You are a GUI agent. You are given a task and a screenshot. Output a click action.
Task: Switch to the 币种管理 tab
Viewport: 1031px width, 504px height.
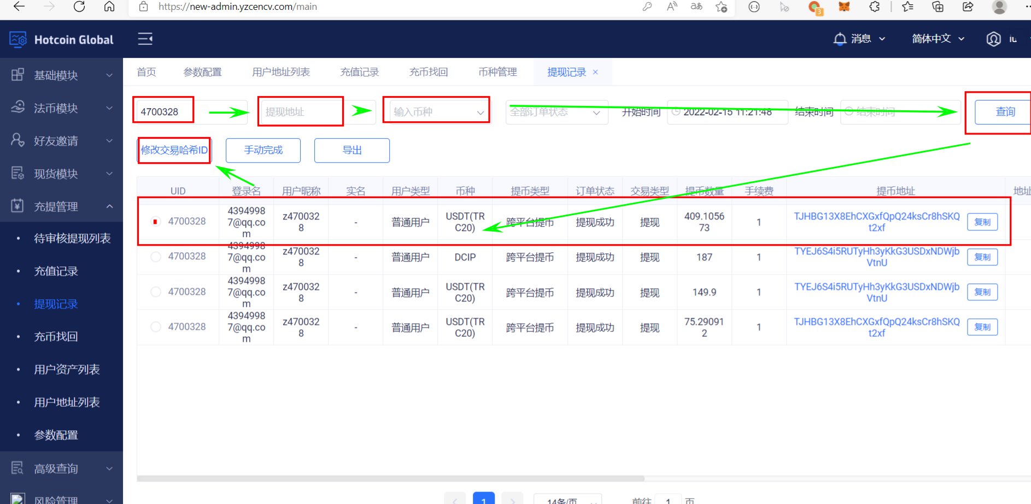click(x=497, y=72)
